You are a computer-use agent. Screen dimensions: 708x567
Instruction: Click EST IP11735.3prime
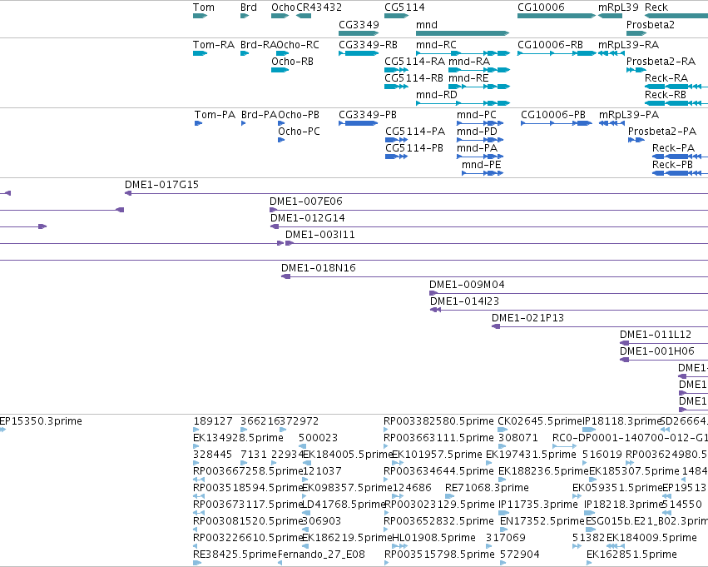click(503, 513)
